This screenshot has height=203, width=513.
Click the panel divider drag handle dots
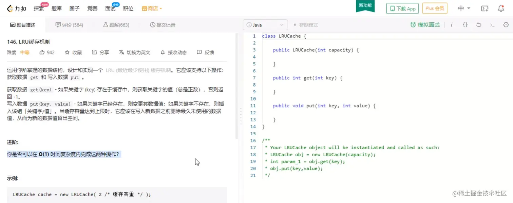[241, 116]
